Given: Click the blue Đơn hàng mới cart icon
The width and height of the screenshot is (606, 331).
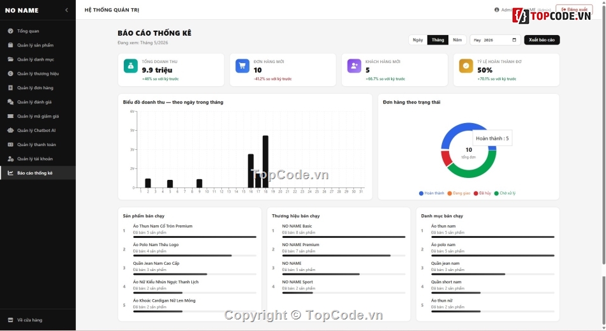Looking at the screenshot, I should tap(242, 66).
